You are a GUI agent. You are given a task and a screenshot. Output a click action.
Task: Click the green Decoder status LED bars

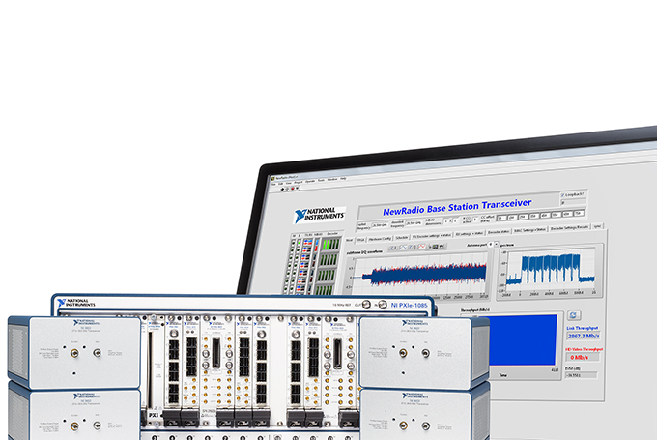point(331,245)
